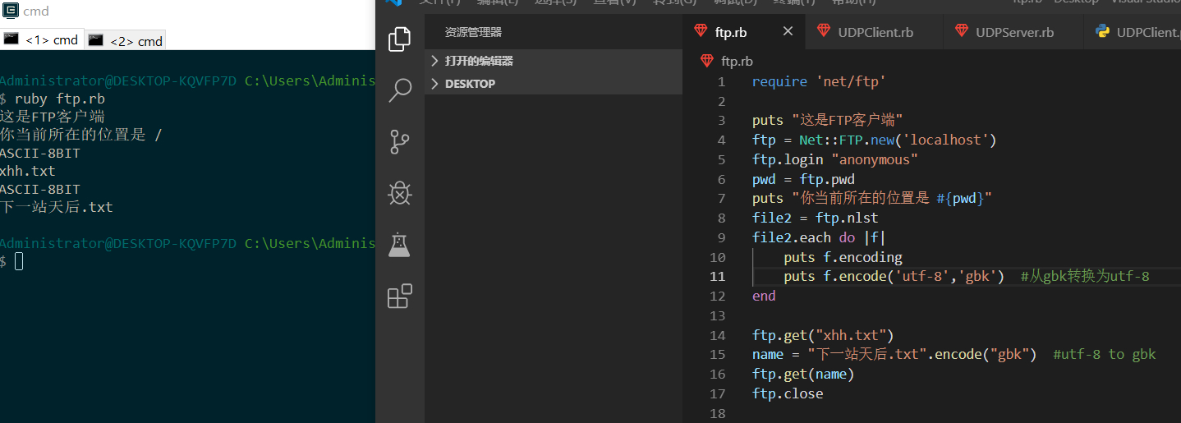The height and width of the screenshot is (423, 1181).
Task: Click line number 11 in editor gutter
Action: [717, 276]
